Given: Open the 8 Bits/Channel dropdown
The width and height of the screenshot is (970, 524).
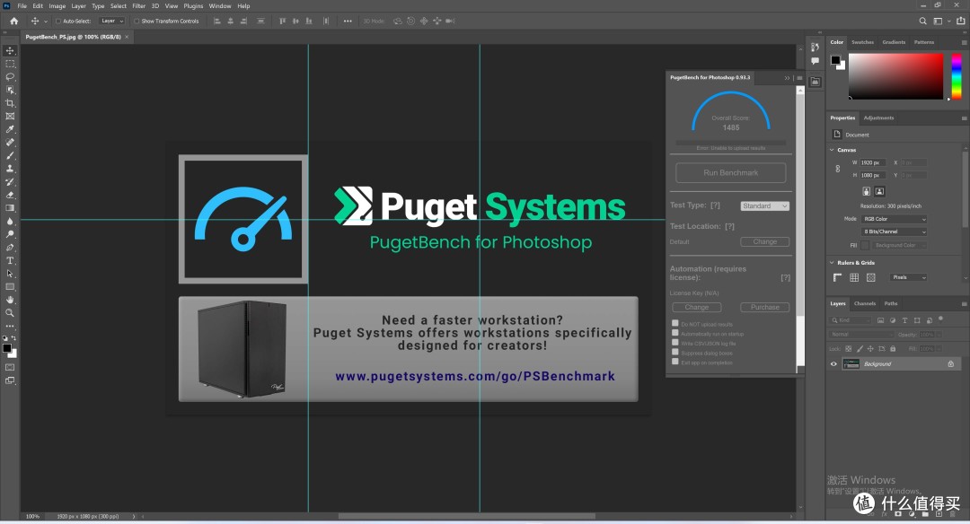Looking at the screenshot, I should [x=894, y=231].
